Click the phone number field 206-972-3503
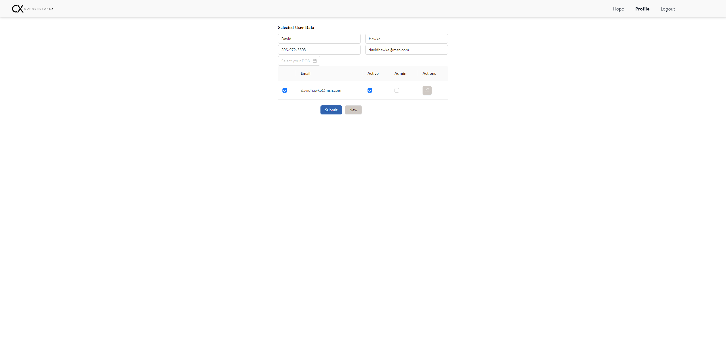The image size is (726, 360). (319, 50)
